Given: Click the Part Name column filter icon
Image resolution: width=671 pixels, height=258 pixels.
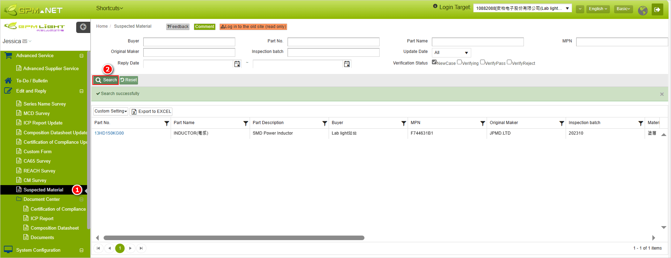Looking at the screenshot, I should (x=246, y=123).
